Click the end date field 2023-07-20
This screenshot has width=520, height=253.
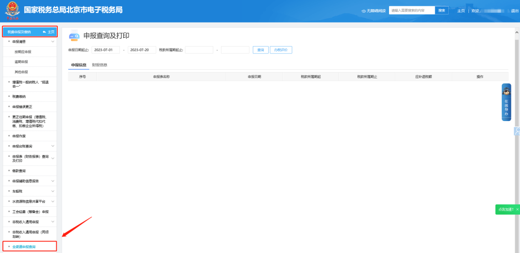pos(142,50)
